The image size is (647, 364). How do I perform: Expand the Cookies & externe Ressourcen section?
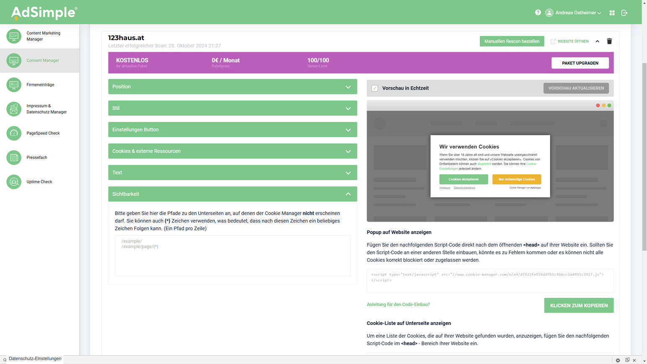click(233, 151)
